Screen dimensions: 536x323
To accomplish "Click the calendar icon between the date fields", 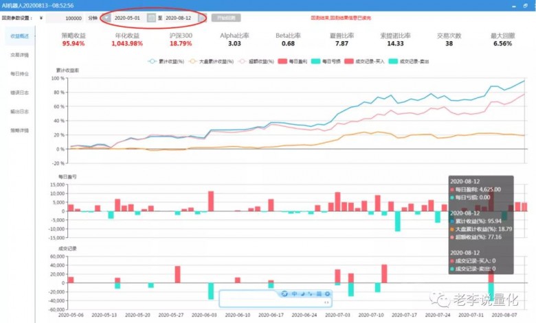I will pyautogui.click(x=151, y=18).
